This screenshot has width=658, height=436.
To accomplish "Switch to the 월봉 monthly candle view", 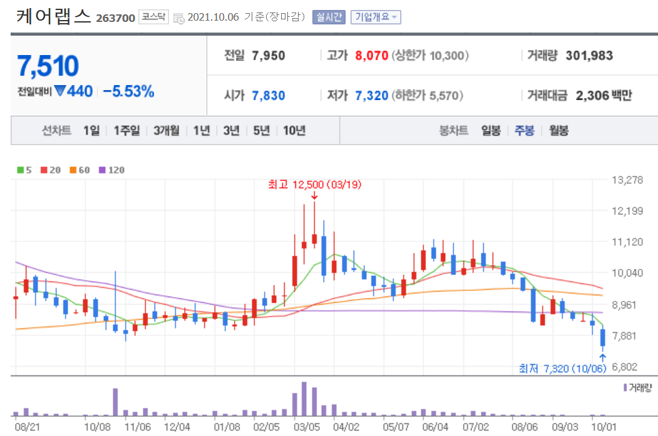I will [558, 131].
